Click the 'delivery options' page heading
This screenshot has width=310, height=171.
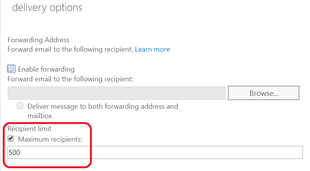pos(47,8)
